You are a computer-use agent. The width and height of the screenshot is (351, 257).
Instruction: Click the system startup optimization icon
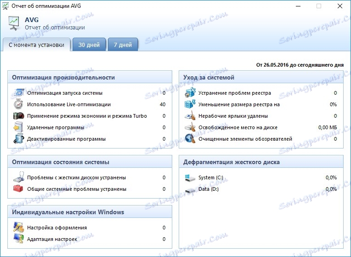coord(18,93)
